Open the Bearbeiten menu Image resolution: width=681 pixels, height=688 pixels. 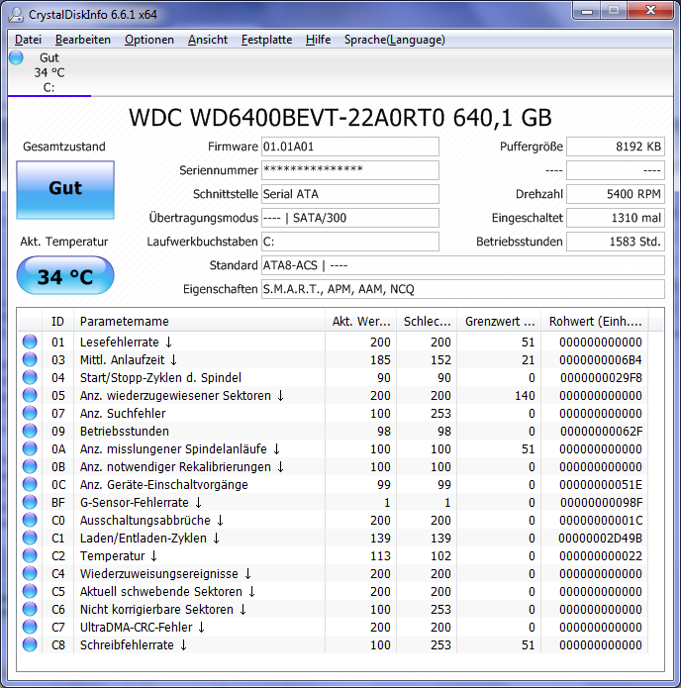pos(83,40)
